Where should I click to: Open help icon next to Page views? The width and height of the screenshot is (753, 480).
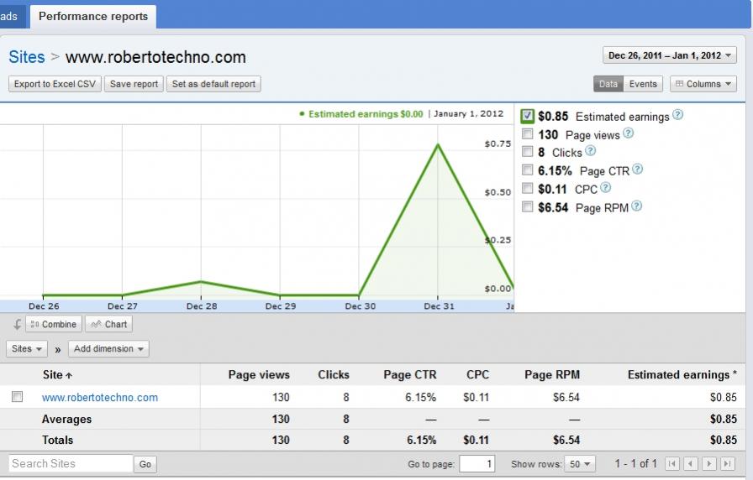point(628,133)
